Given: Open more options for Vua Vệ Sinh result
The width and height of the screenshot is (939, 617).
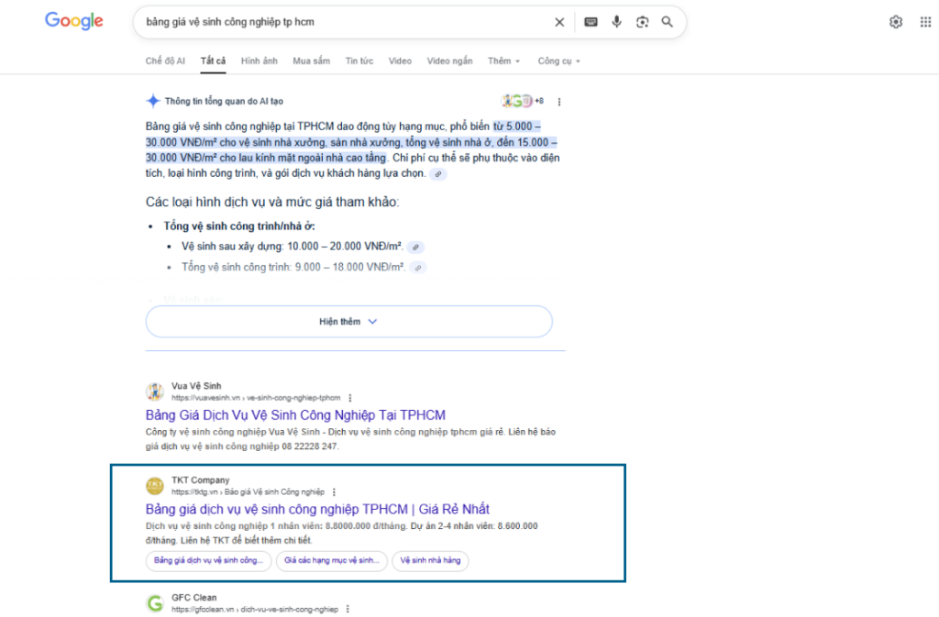Looking at the screenshot, I should click(350, 398).
